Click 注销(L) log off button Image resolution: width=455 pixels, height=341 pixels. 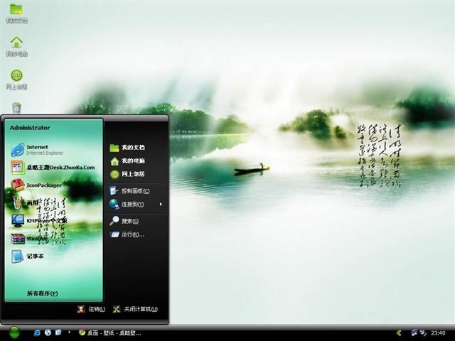pyautogui.click(x=91, y=309)
